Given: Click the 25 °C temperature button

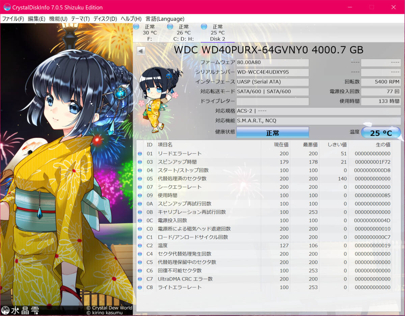Looking at the screenshot, I should 381,133.
